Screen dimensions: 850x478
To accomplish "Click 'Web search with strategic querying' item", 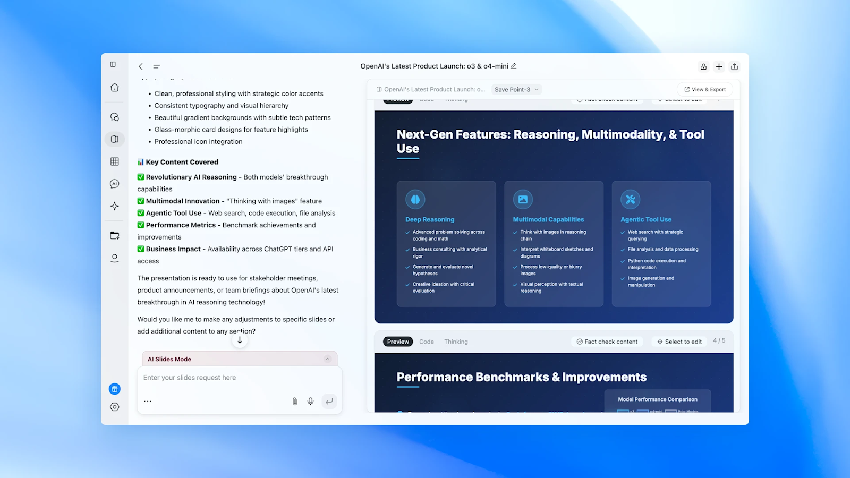I will (655, 235).
